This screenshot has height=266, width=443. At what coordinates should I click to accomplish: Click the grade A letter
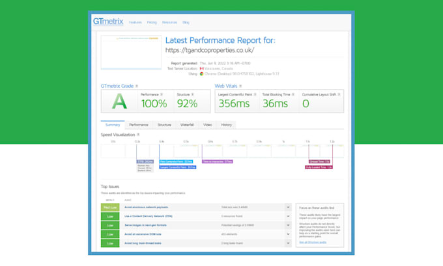pyautogui.click(x=119, y=101)
